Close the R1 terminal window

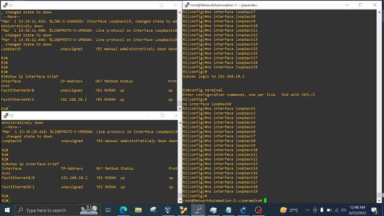pos(175,5)
